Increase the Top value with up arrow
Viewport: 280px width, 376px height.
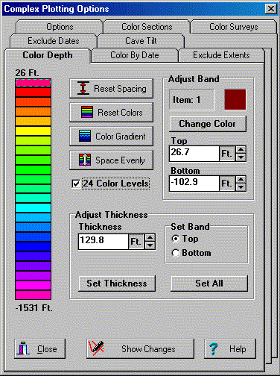[241, 150]
